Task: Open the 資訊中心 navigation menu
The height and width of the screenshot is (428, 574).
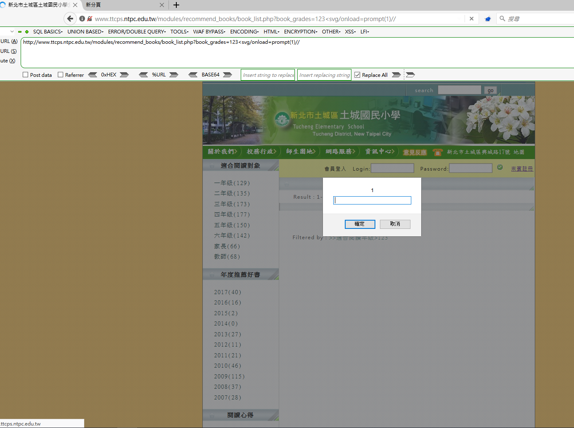Action: (380, 152)
